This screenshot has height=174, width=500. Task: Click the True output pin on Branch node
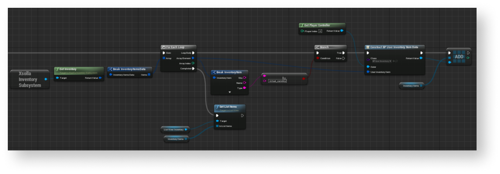(344, 53)
